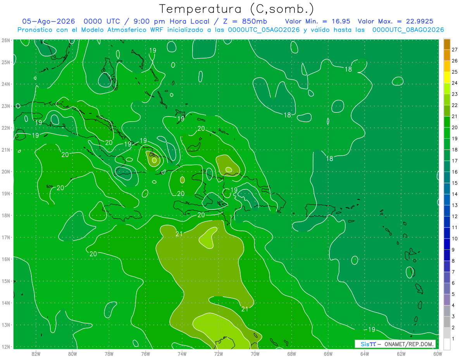The width and height of the screenshot is (465, 359).
Task: Click the colorbar label "1"
Action: point(453,338)
